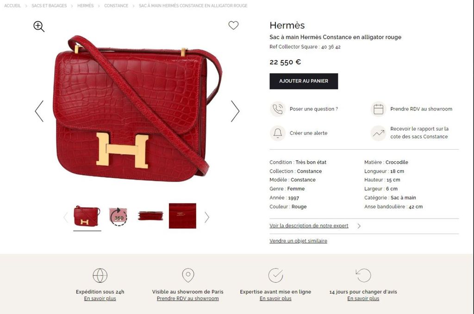
Task: Advance thumbnail strip with right chevron
Action: pyautogui.click(x=207, y=217)
